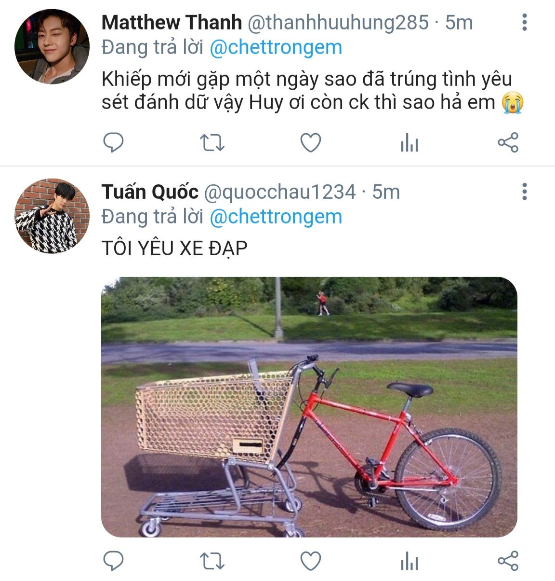Viewport: 555px width, 581px height.
Task: Open @chettrongem mention in Matthew Thanh's reply
Action: pos(276,47)
